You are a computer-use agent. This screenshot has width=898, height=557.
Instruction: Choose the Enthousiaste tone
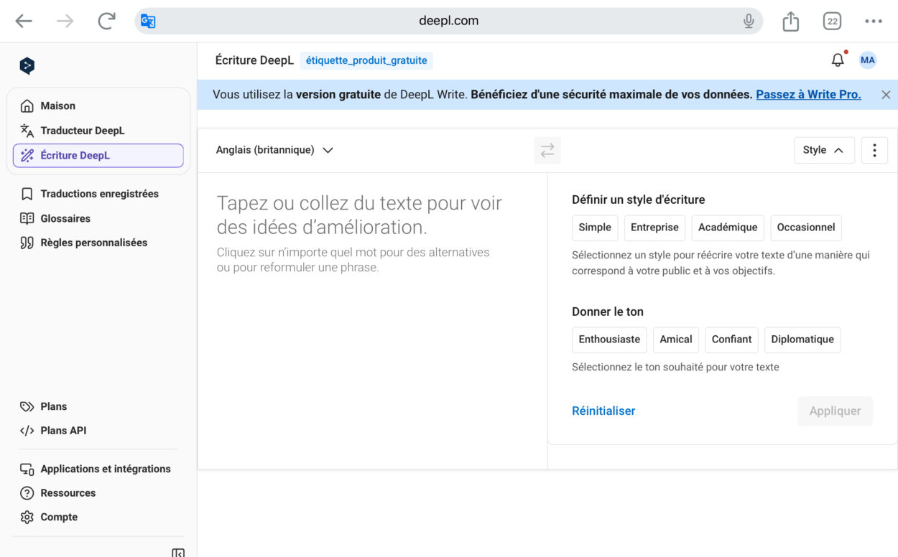(x=609, y=340)
